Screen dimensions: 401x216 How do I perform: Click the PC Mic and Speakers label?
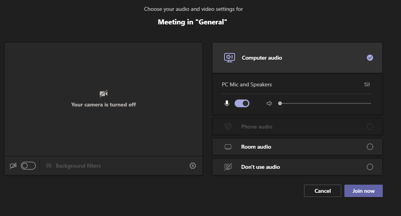point(247,84)
